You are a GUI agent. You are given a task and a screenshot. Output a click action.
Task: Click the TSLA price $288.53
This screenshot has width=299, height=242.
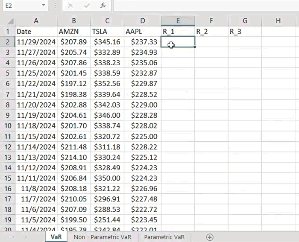pos(107,210)
